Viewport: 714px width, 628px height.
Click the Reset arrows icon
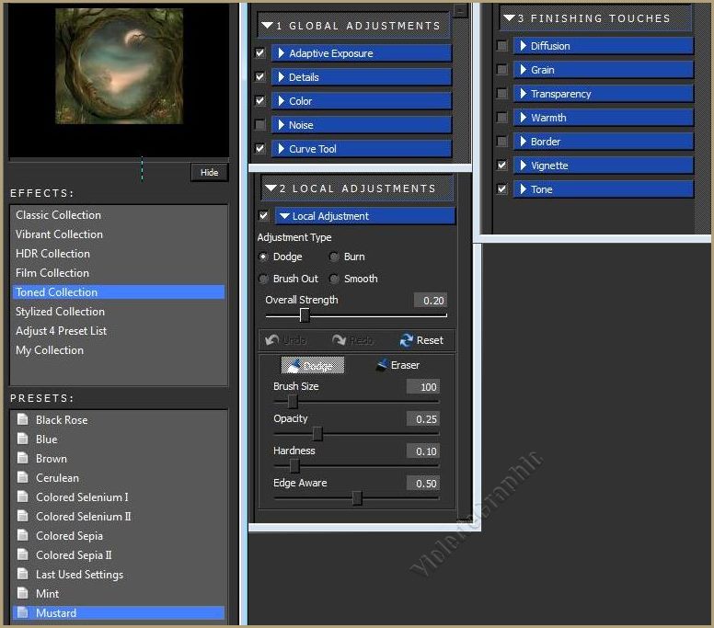pos(407,340)
